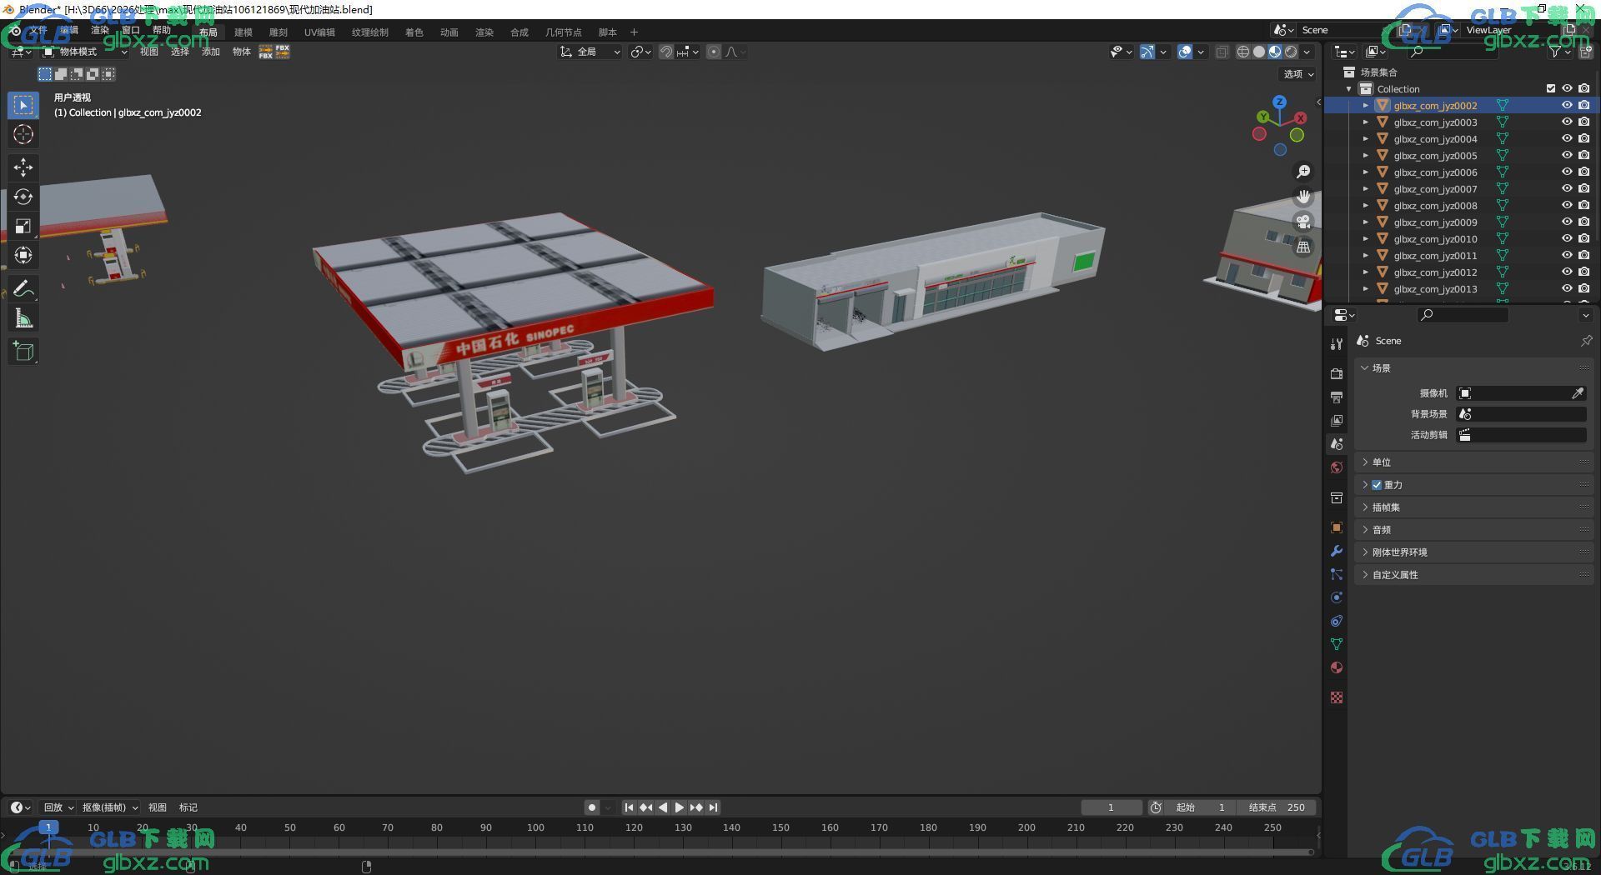This screenshot has width=1601, height=875.
Task: Toggle proportional editing in header
Action: (714, 52)
